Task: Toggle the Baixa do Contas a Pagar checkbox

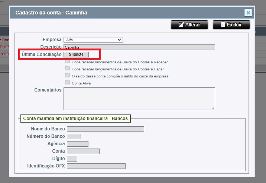Action: [67, 69]
